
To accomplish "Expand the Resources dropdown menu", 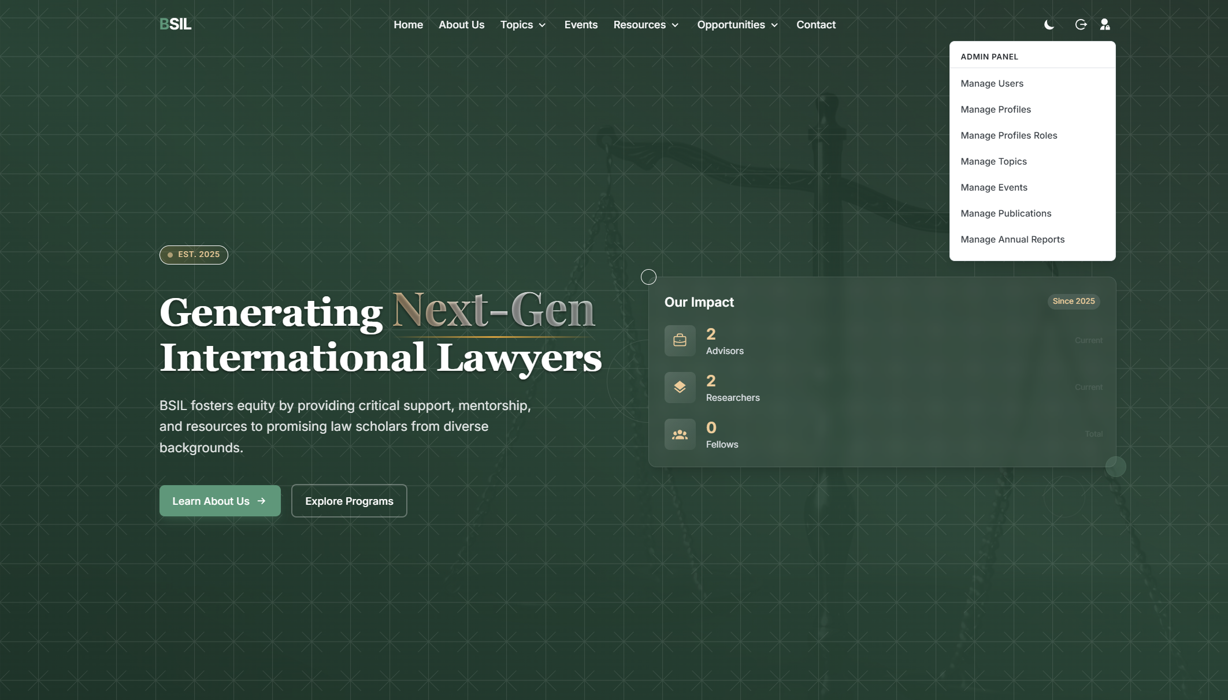I will (x=645, y=25).
